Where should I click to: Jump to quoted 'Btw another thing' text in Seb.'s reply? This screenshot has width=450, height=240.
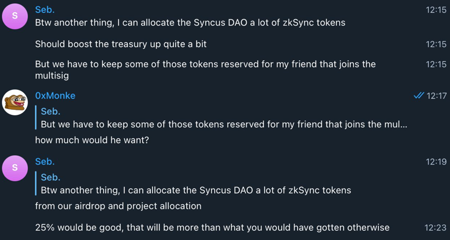point(196,190)
